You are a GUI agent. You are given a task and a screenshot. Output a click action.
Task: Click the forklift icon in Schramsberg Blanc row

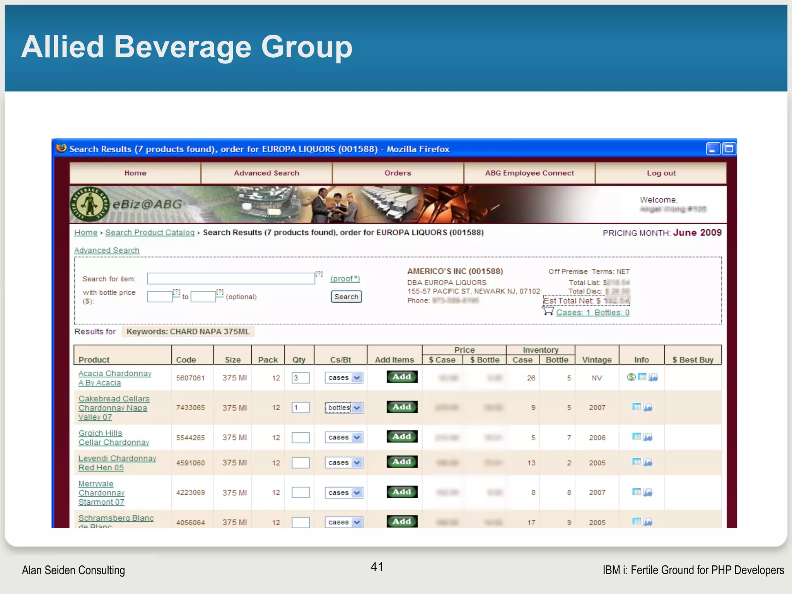pyautogui.click(x=648, y=522)
